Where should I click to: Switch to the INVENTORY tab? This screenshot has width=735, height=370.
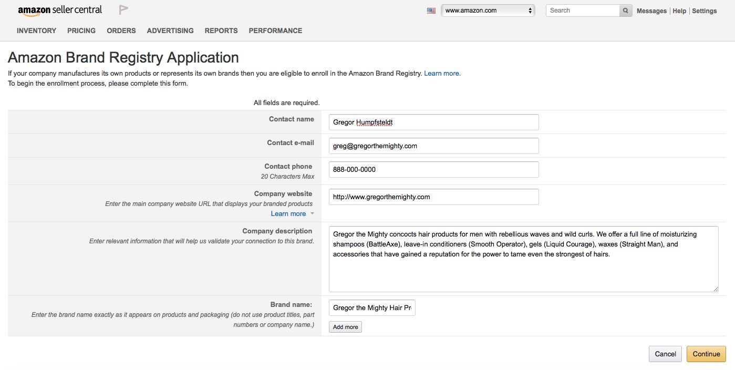pos(36,30)
